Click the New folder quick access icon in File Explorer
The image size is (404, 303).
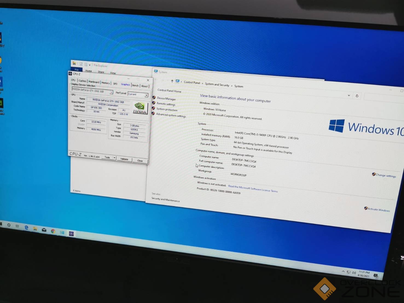[86, 65]
